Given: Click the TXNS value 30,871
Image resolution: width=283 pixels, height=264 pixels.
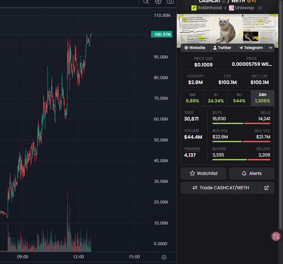Looking at the screenshot, I should (191, 119).
